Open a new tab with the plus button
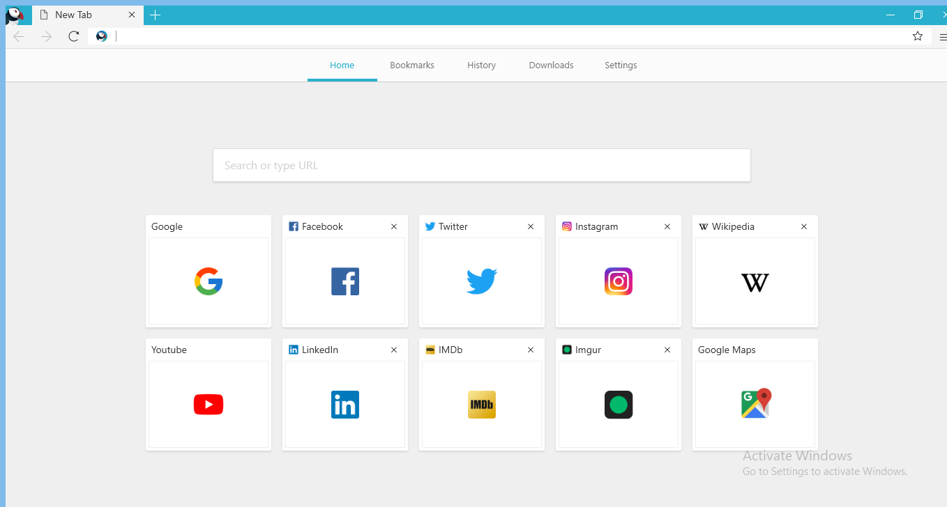 155,15
